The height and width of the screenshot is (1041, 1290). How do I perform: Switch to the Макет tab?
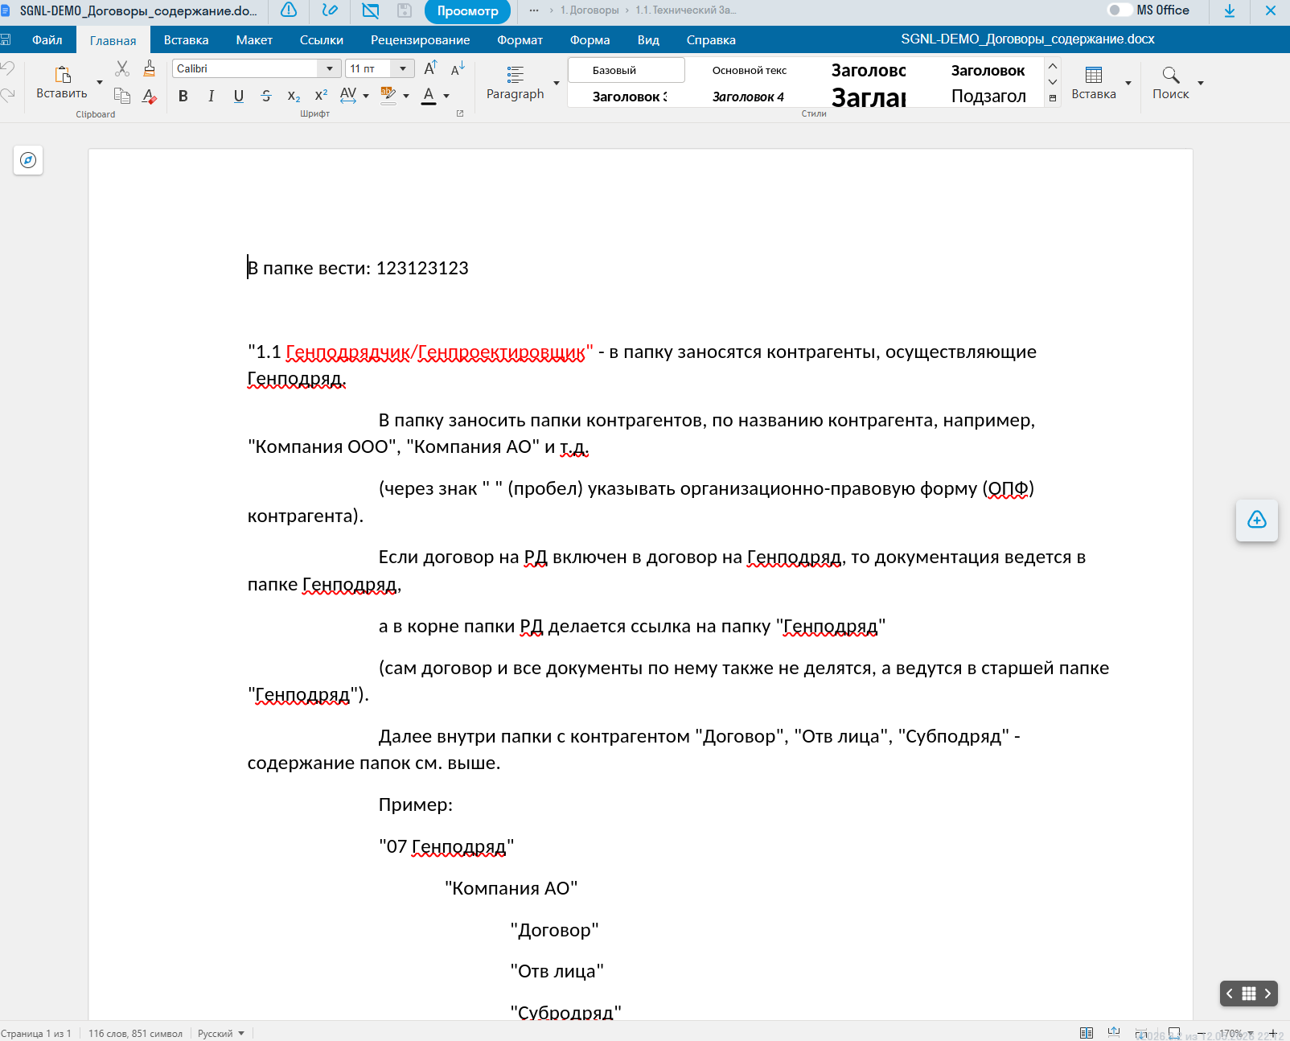254,39
